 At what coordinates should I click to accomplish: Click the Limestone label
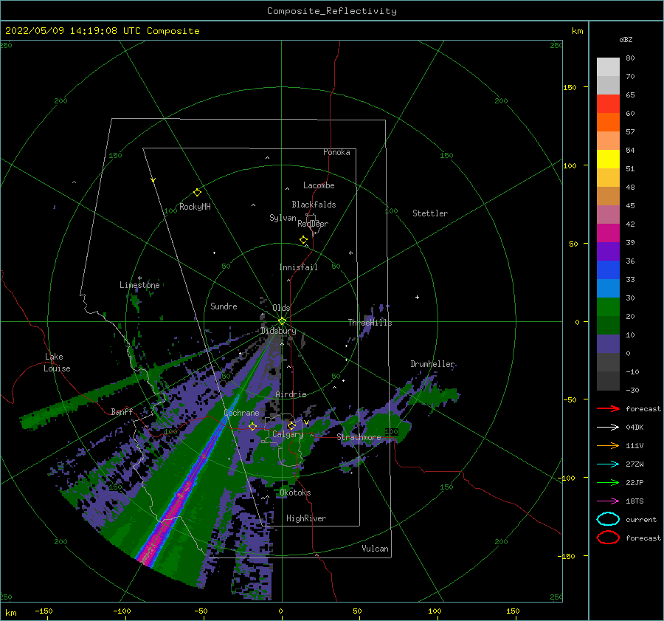pyautogui.click(x=139, y=285)
